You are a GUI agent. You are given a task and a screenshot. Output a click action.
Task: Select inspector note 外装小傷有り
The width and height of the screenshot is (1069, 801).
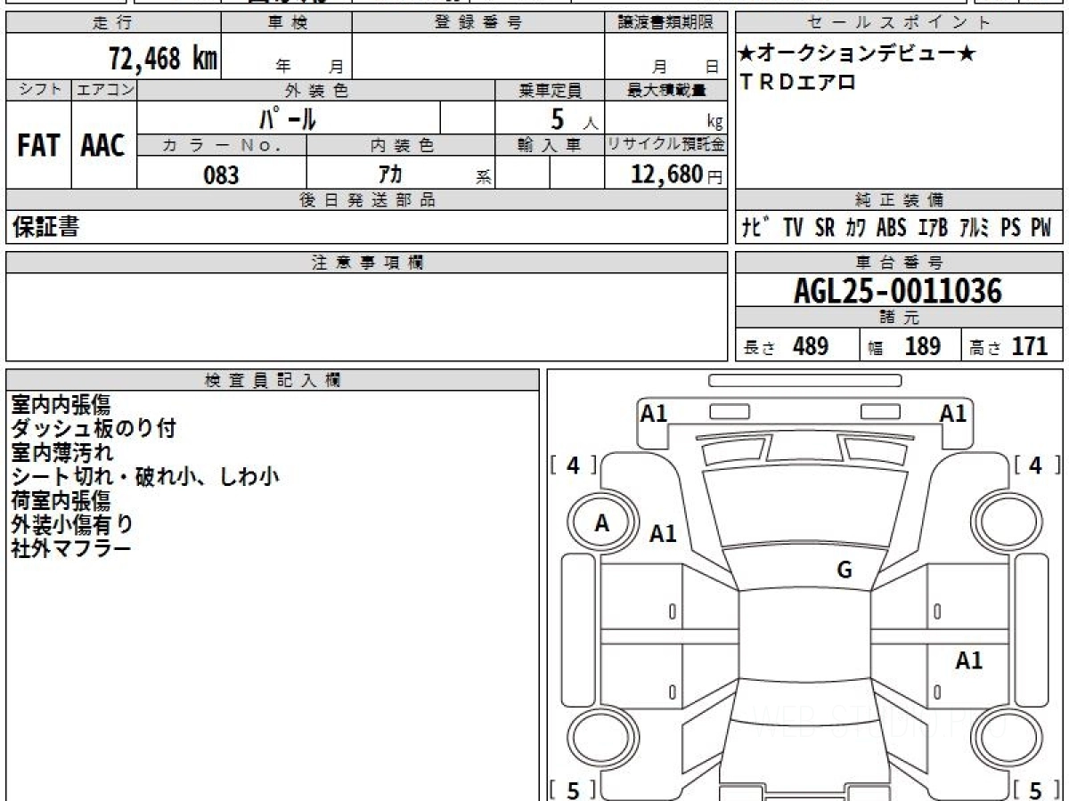coord(72,524)
